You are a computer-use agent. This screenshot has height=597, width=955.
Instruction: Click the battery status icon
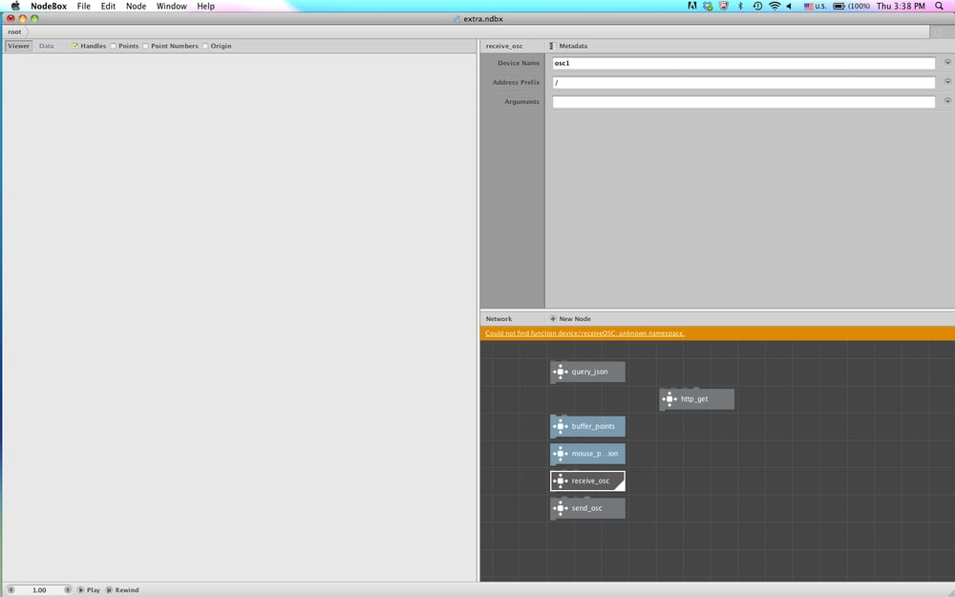(x=838, y=6)
